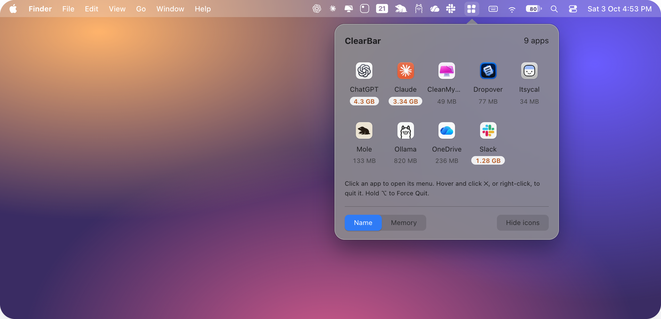The image size is (661, 319).
Task: Click the OneDrive cloud icon in panel
Action: tap(447, 130)
